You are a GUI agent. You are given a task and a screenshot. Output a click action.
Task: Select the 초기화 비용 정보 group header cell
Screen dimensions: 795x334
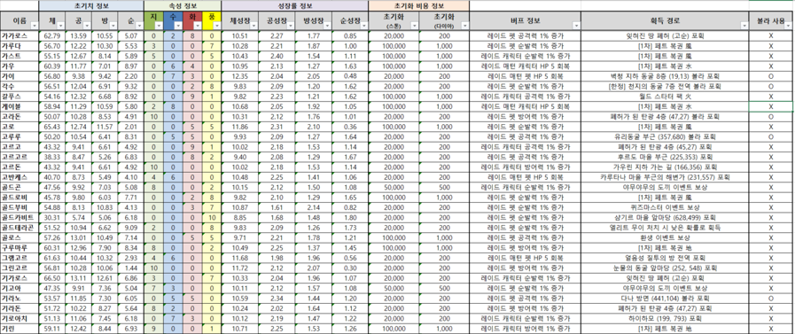(x=419, y=6)
